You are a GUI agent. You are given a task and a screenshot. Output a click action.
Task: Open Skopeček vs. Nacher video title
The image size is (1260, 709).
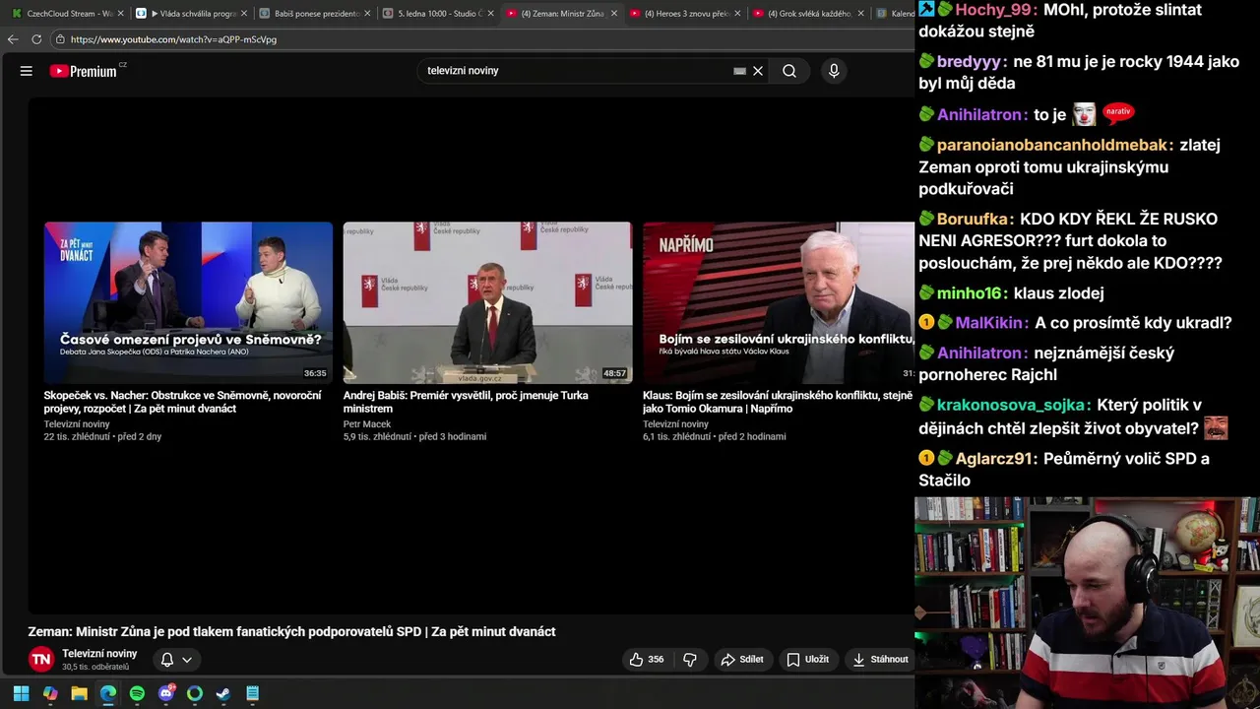(182, 402)
